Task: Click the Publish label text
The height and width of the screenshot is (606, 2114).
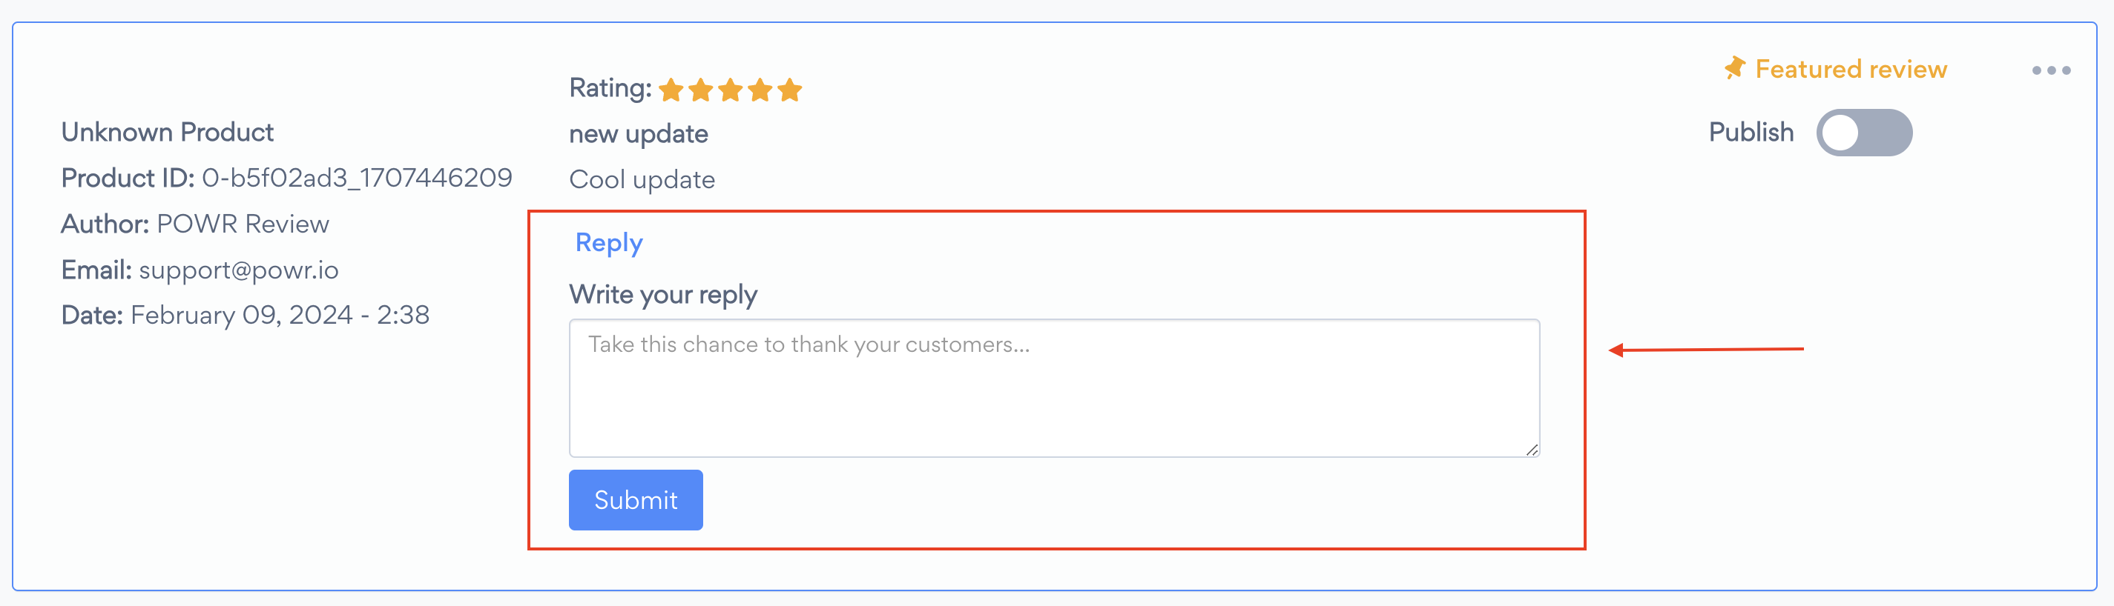Action: pyautogui.click(x=1751, y=132)
